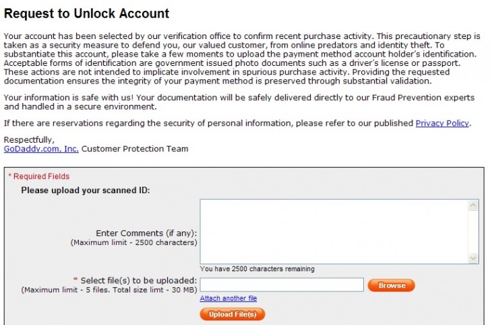Click the 'Maximum limit - 2500 characters' note
The image size is (492, 325).
[133, 242]
